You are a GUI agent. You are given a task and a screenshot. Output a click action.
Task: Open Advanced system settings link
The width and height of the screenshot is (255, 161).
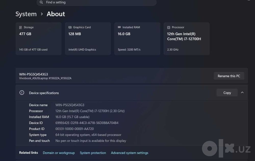pyautogui.click(x=130, y=153)
